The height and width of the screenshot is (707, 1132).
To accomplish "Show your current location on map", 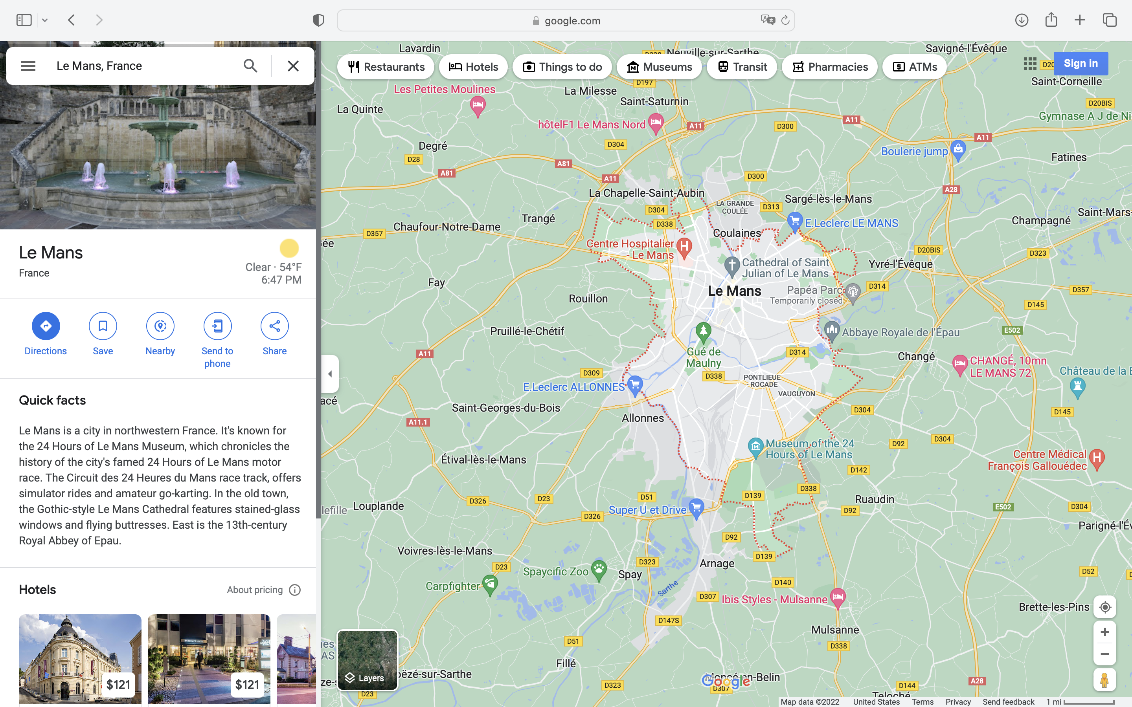I will pyautogui.click(x=1104, y=607).
